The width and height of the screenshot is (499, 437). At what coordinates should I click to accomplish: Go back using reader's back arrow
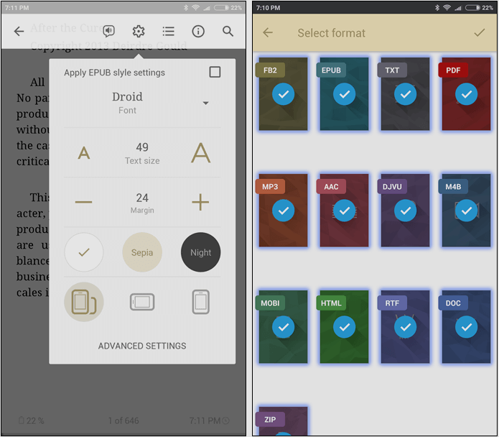click(x=19, y=31)
